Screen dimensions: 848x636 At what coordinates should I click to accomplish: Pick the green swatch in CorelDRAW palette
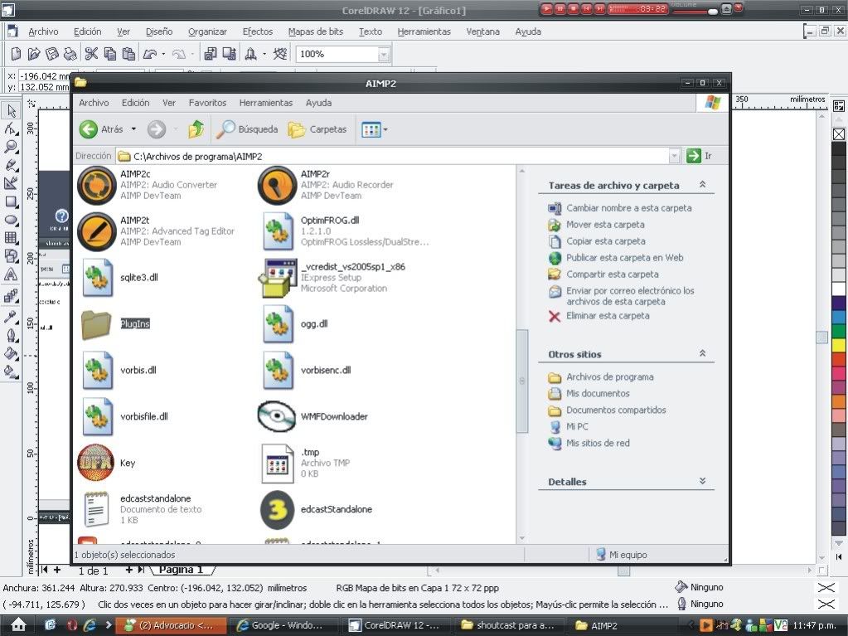[x=839, y=331]
